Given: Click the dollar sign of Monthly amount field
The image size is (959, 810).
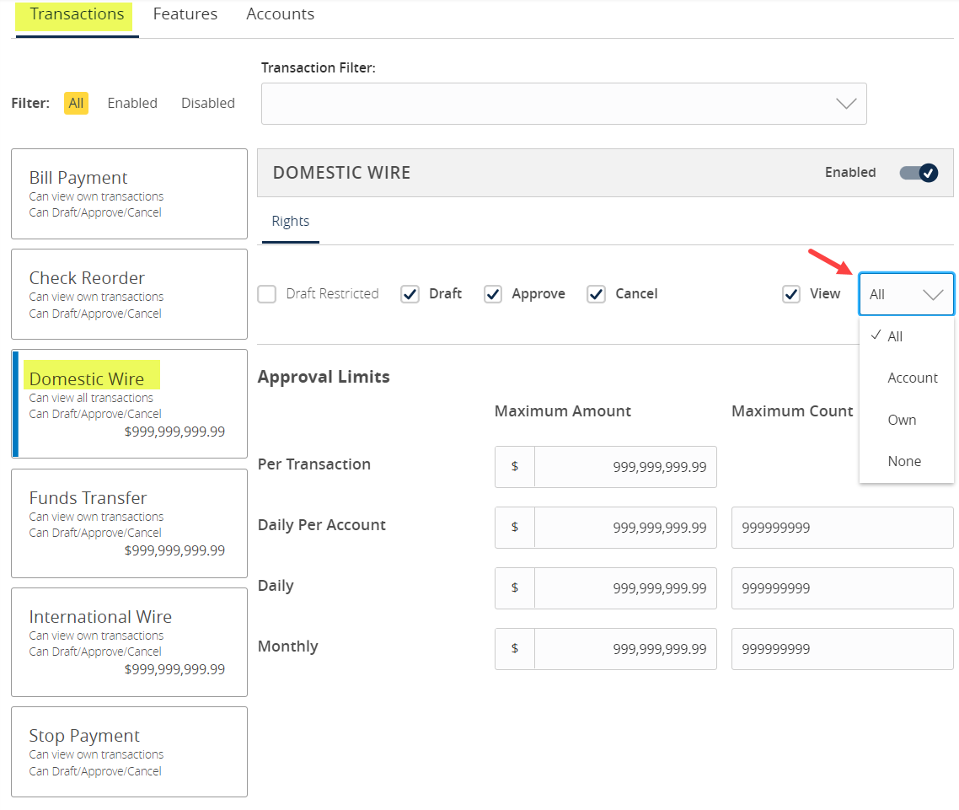Looking at the screenshot, I should coord(515,648).
